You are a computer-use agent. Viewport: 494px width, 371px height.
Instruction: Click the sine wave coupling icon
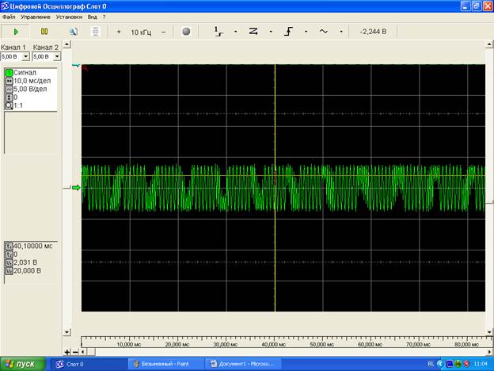pyautogui.click(x=324, y=32)
